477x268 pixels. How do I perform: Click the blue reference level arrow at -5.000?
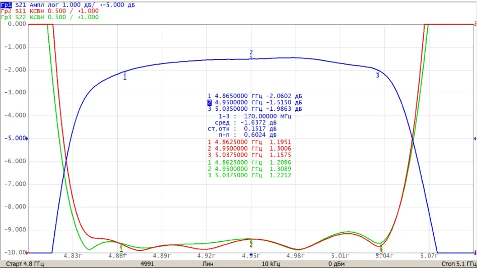click(x=27, y=139)
